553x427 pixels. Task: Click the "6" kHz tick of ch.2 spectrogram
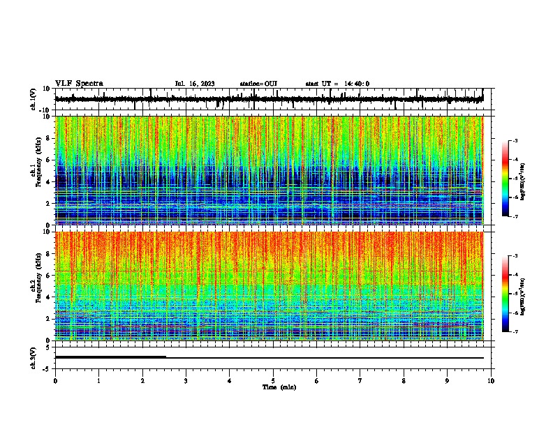tap(48, 276)
